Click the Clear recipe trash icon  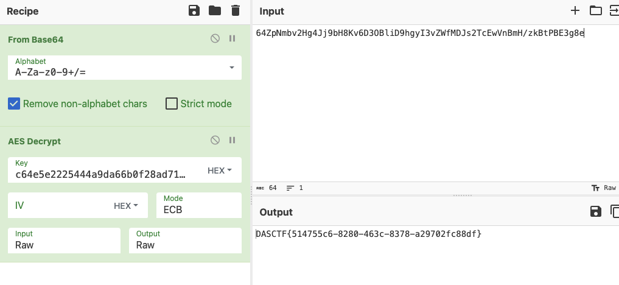[x=235, y=10]
